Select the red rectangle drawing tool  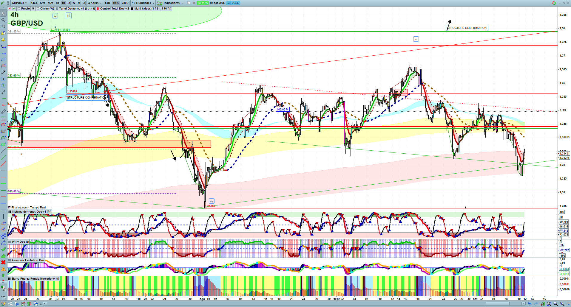(x=3, y=66)
